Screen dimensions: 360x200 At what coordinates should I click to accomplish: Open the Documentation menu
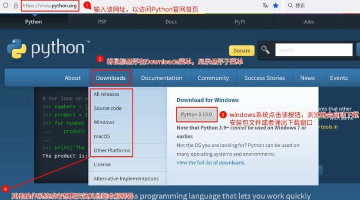point(162,78)
